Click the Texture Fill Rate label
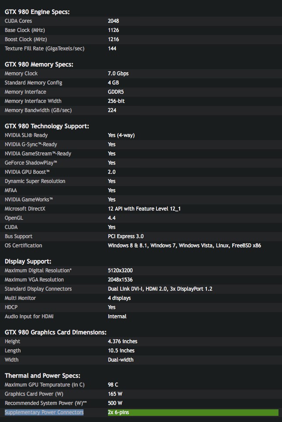 [44, 49]
